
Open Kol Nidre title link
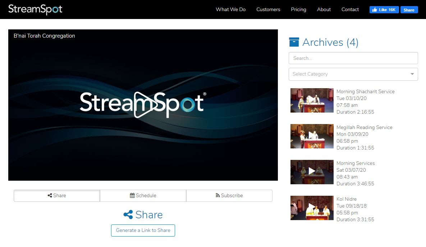pyautogui.click(x=347, y=199)
